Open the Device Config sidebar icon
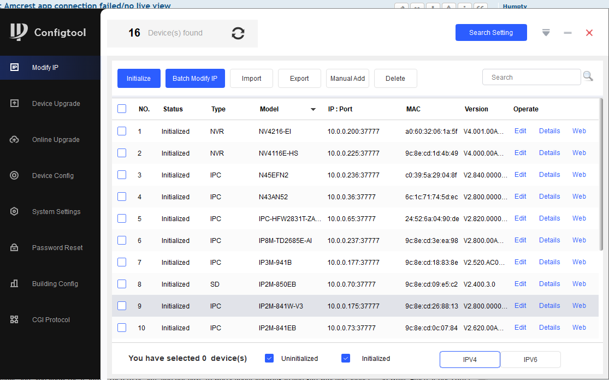The height and width of the screenshot is (380, 609). pyautogui.click(x=14, y=175)
